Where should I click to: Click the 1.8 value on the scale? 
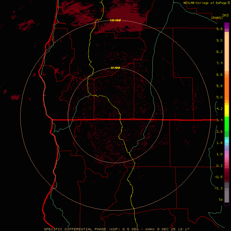click(219, 143)
